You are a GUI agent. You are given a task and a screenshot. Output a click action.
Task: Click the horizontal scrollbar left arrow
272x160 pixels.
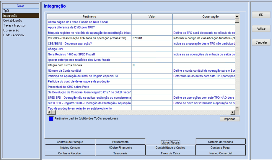point(49,112)
